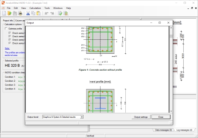Click the Figure 1 caption text

coord(100,70)
